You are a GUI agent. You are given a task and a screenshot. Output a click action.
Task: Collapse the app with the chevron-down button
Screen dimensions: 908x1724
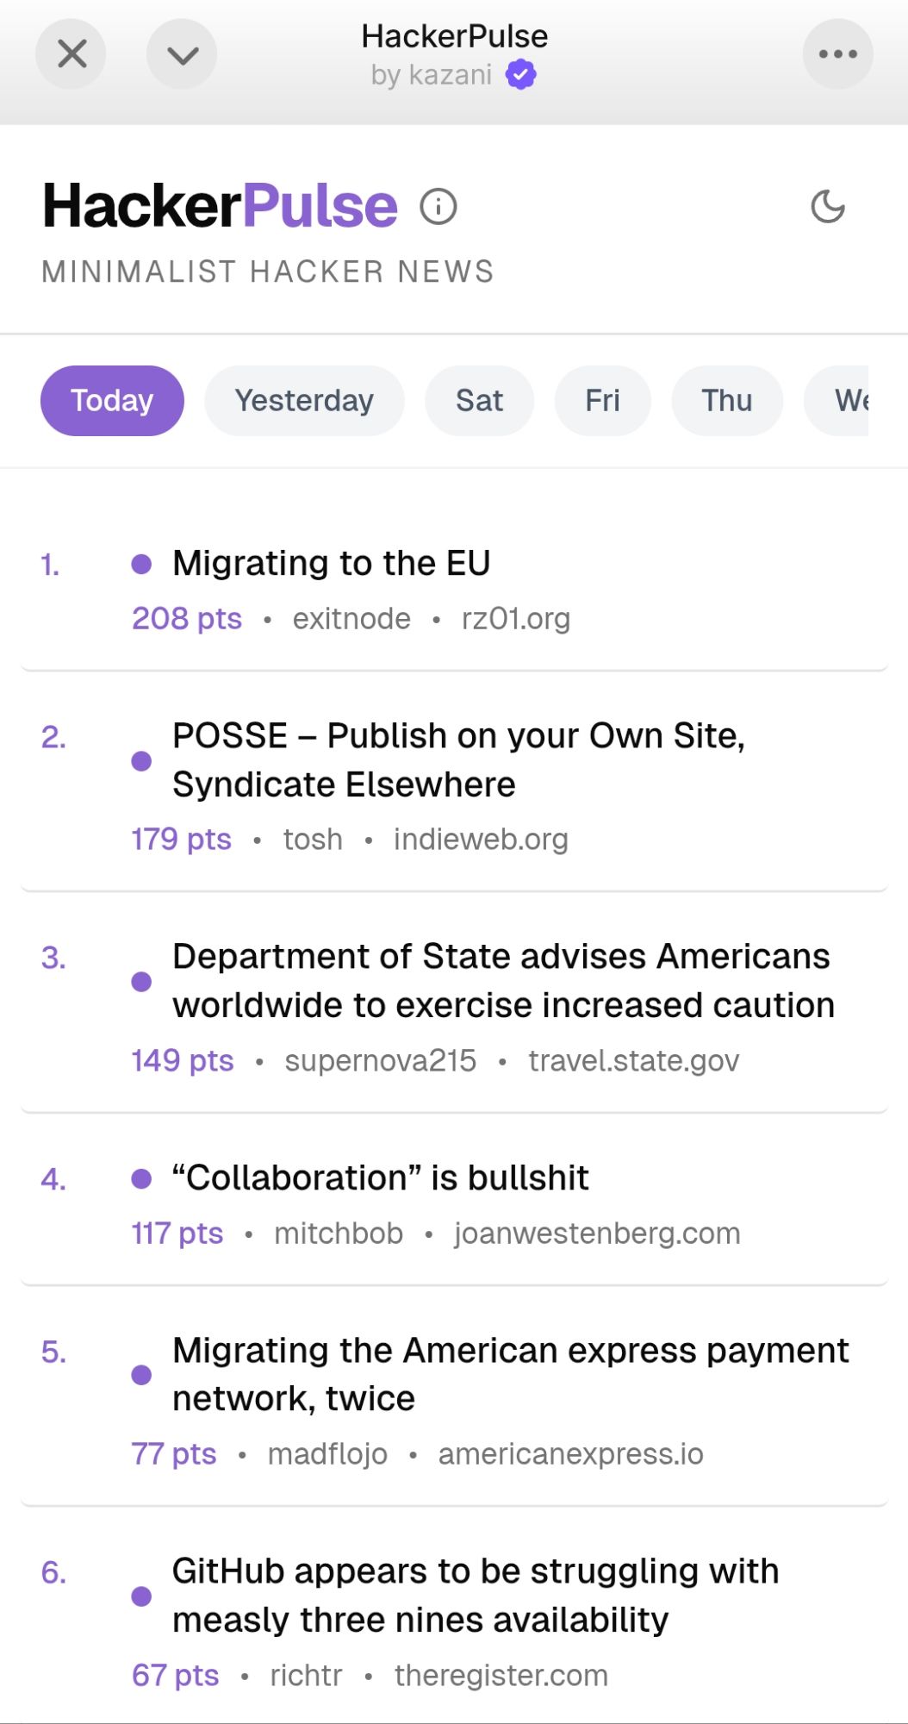pos(182,54)
